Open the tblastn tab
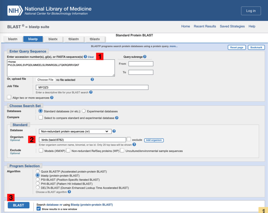Viewport: 268px width, 213px height. pyautogui.click(x=74, y=39)
